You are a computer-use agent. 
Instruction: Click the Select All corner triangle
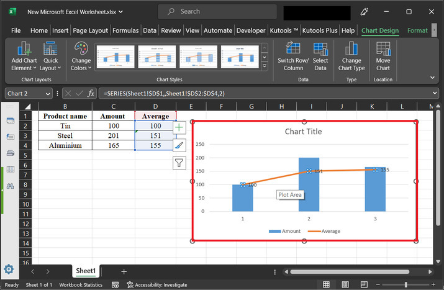coord(27,106)
